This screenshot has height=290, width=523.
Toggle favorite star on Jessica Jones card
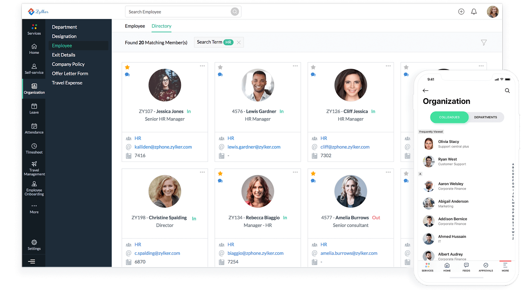[127, 67]
